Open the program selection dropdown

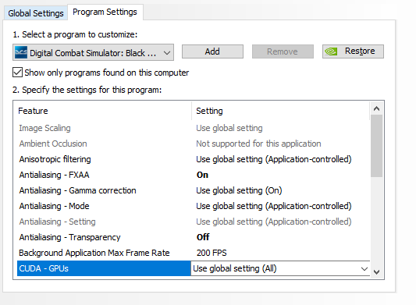click(93, 52)
